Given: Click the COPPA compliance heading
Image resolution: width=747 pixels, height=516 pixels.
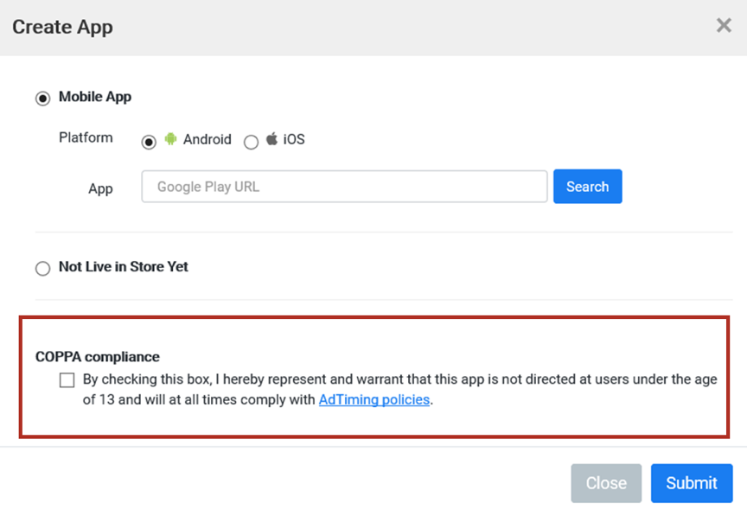Looking at the screenshot, I should click(98, 356).
